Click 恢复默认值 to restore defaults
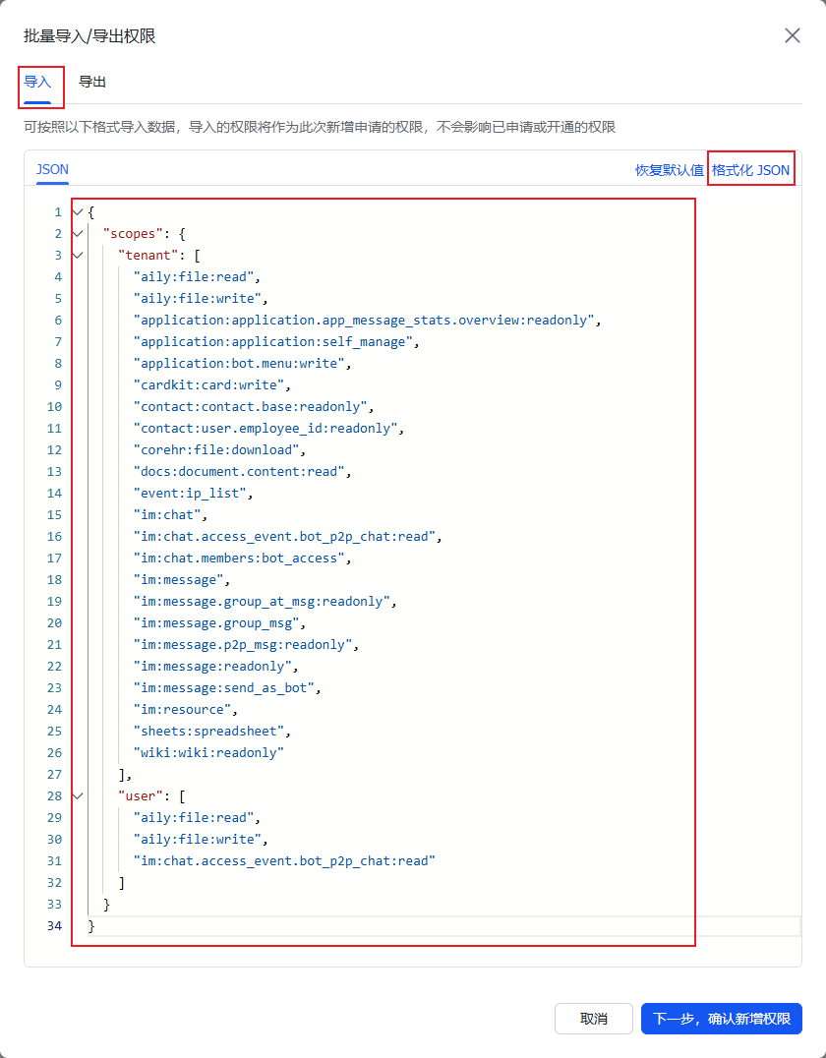 click(x=670, y=170)
